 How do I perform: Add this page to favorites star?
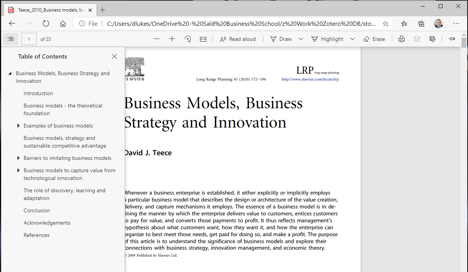pos(385,24)
